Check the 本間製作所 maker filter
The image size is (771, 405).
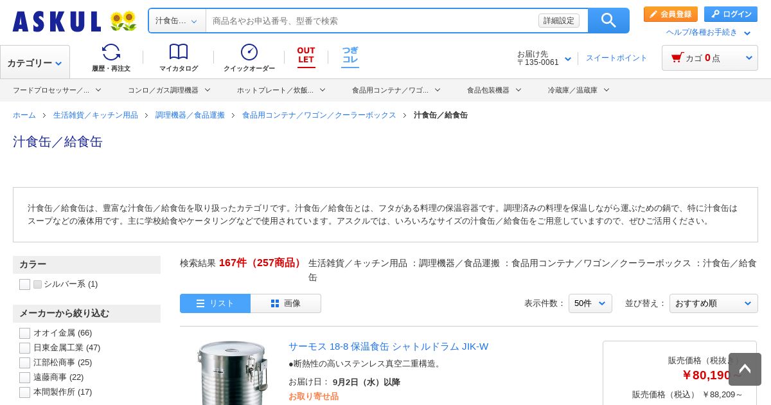(x=24, y=392)
